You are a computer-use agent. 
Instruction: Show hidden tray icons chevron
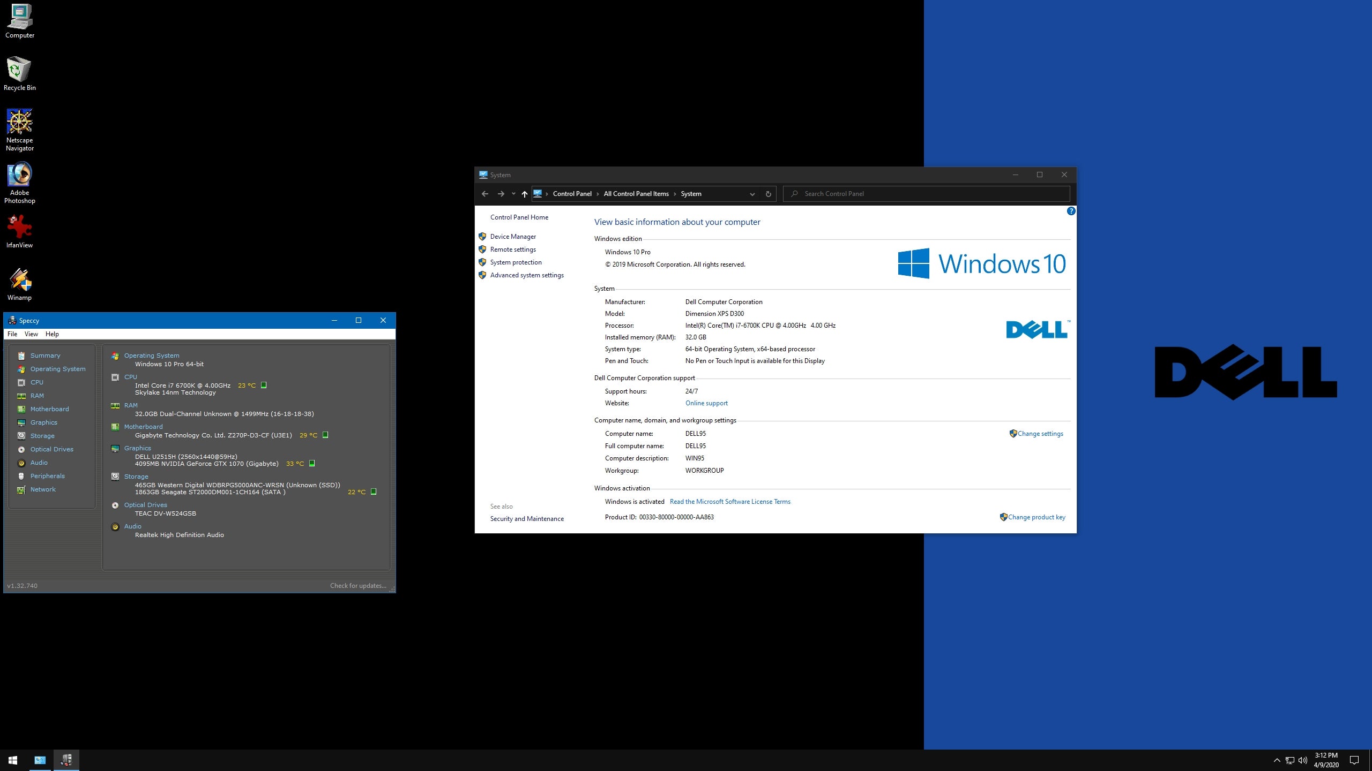pos(1277,760)
